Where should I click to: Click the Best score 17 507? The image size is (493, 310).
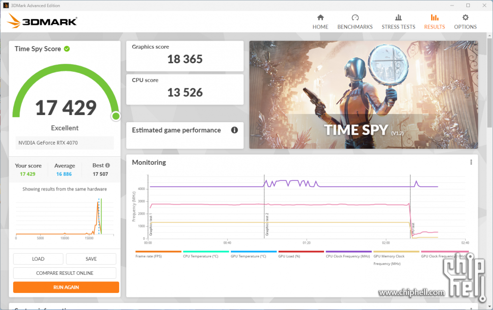point(100,174)
